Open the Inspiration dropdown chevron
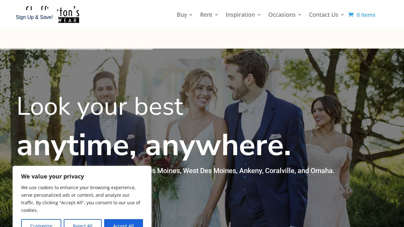The image size is (404, 227). (259, 15)
